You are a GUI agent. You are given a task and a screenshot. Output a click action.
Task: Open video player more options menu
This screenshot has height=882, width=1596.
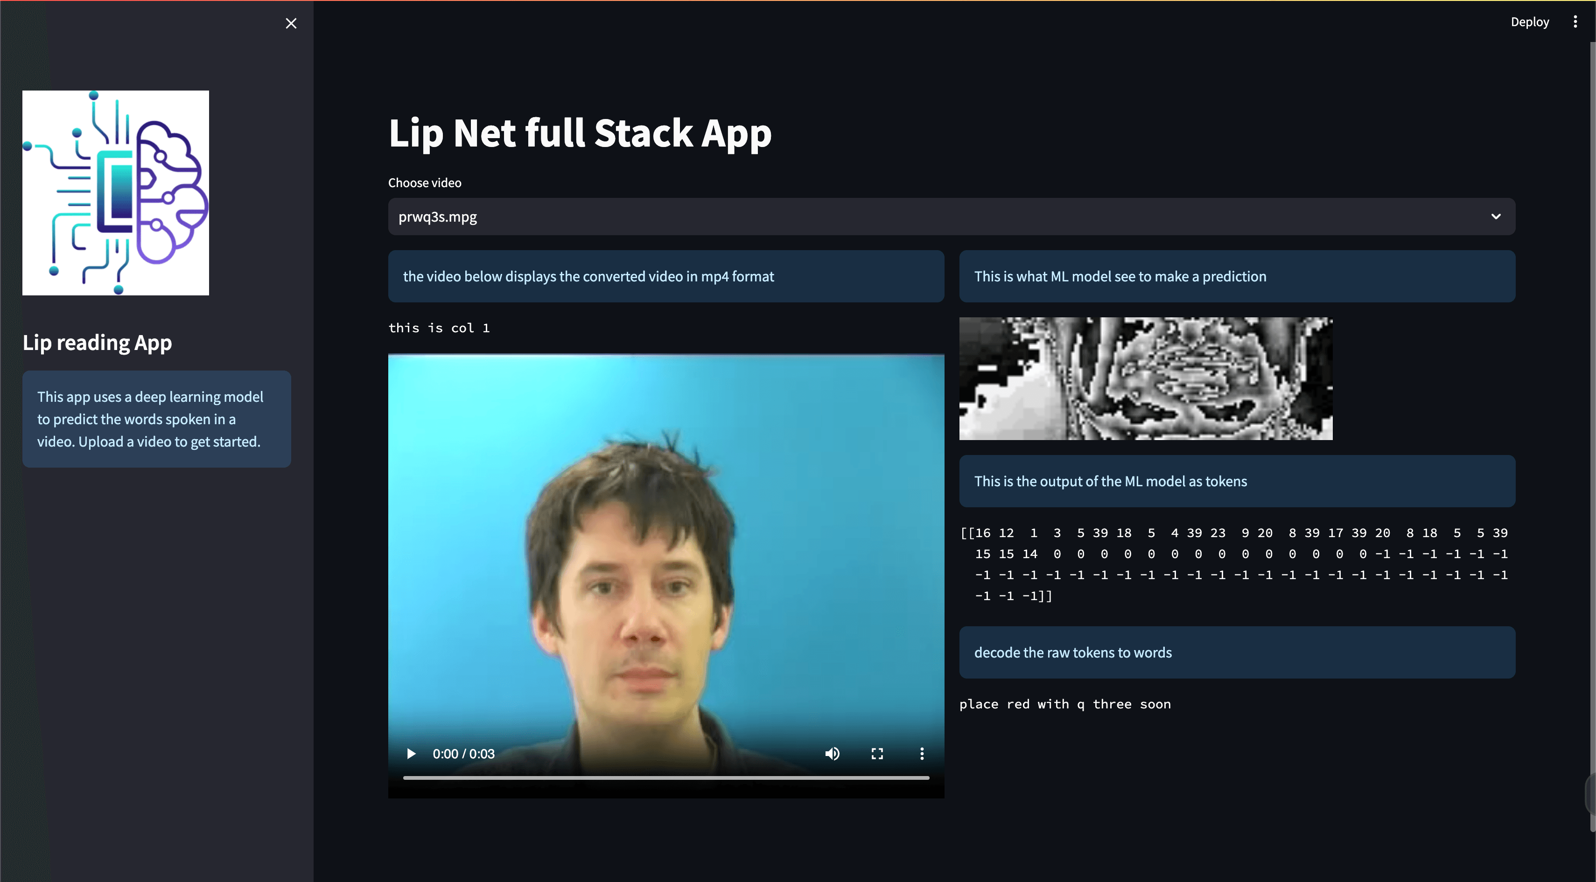click(x=921, y=754)
